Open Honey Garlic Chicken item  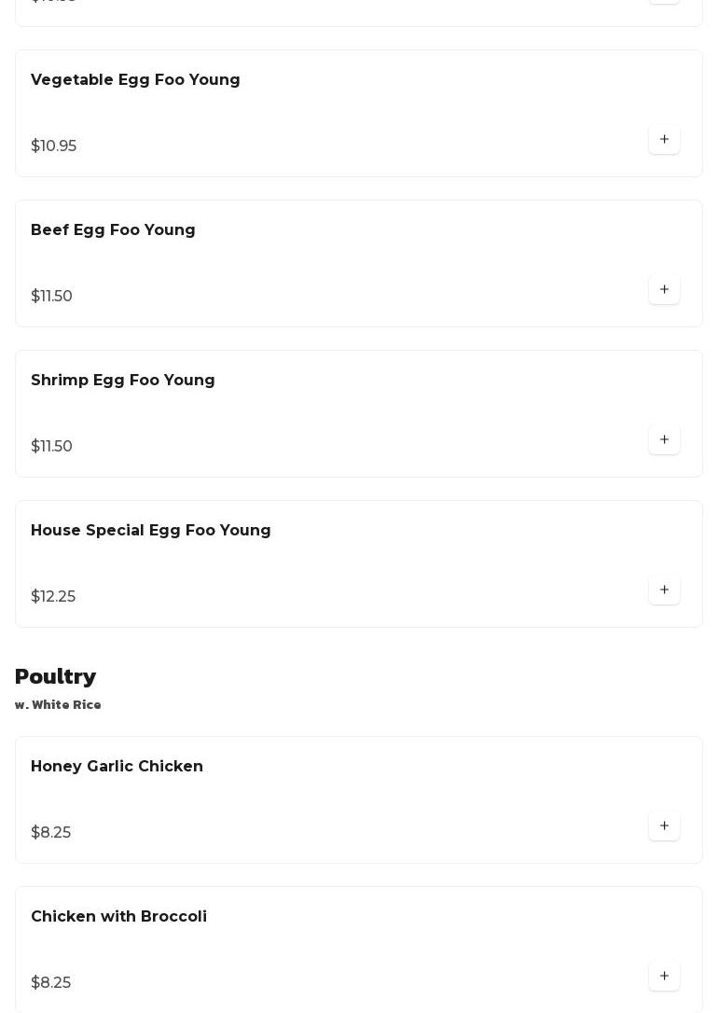tap(117, 767)
